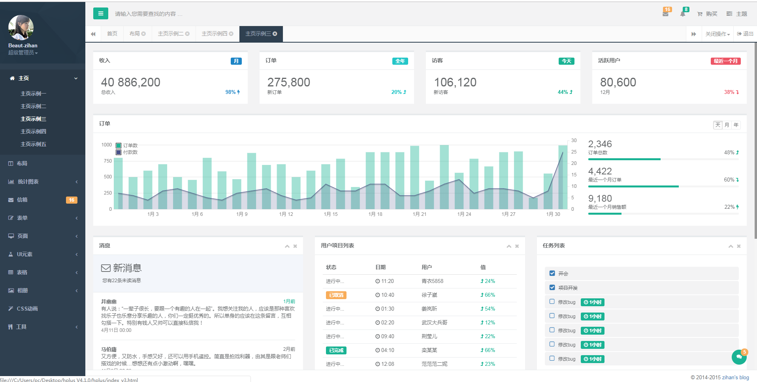Open the 主题 theme settings icon
The image size is (757, 382).
[x=729, y=14]
